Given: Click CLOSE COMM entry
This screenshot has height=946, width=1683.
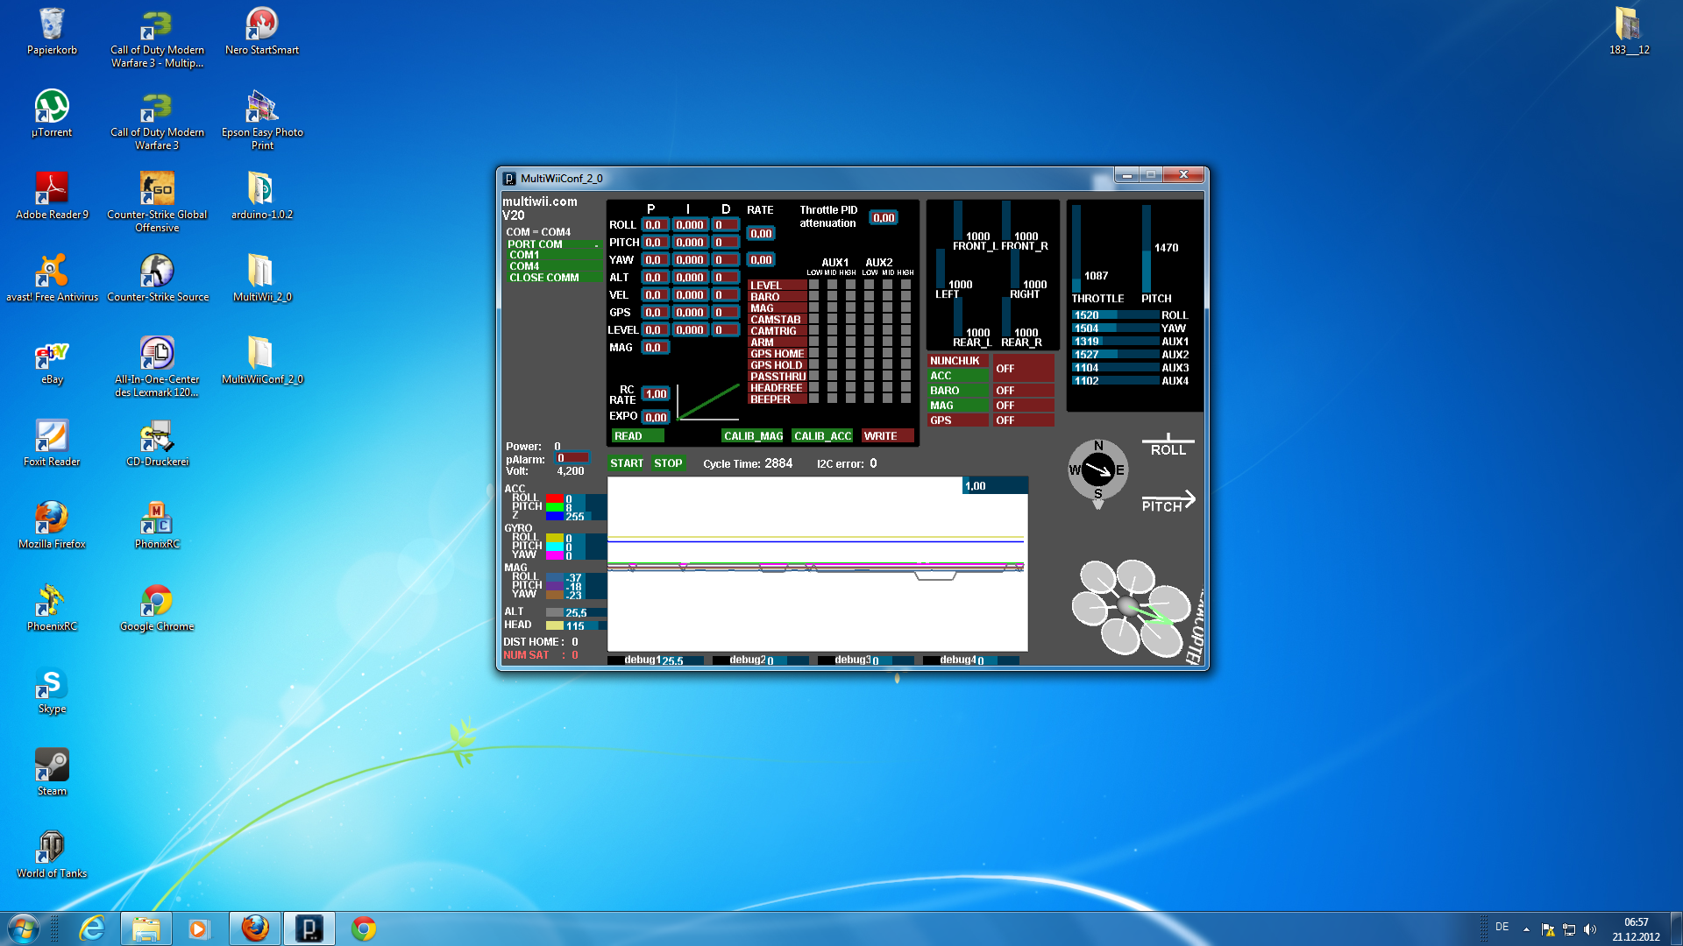Looking at the screenshot, I should point(552,278).
